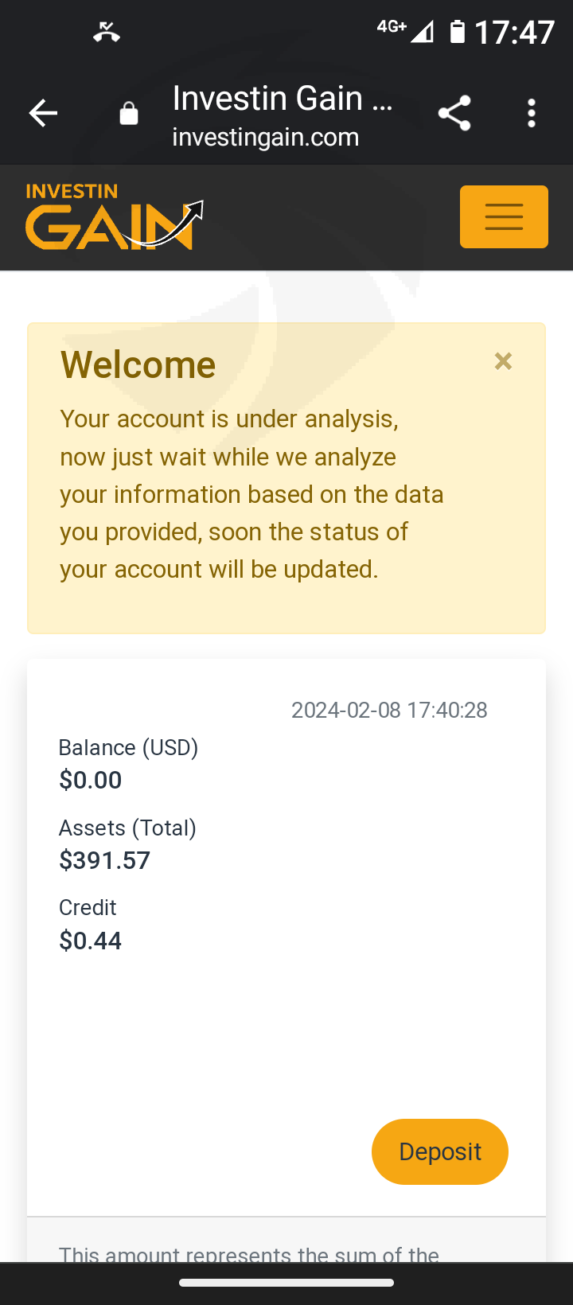This screenshot has width=573, height=1305.
Task: Tap the Balance (USD) $0.00 value
Action: tap(91, 780)
